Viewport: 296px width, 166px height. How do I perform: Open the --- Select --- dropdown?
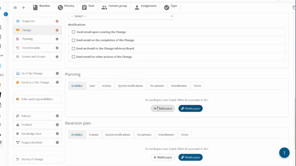[121, 16]
